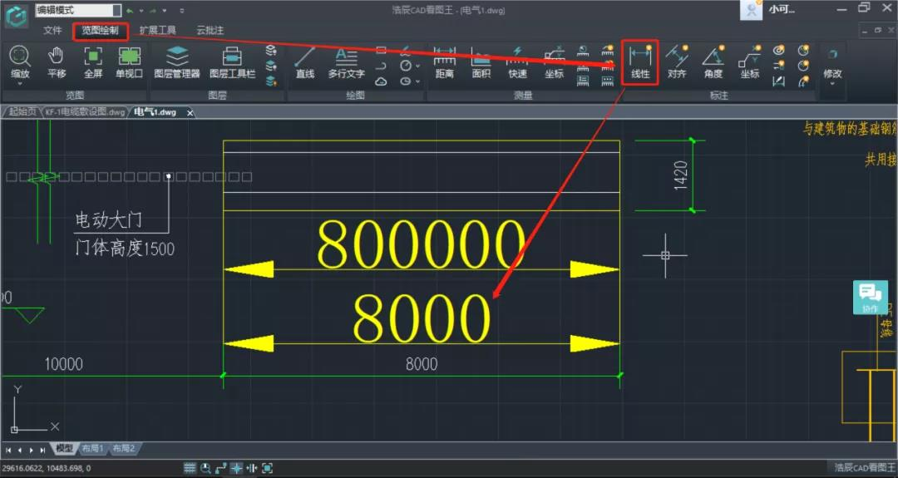This screenshot has width=898, height=478.
Task: Click the 门体高度1500 annotation text
Action: click(124, 248)
